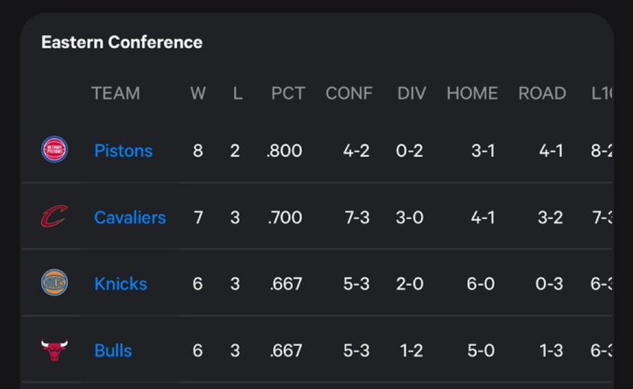This screenshot has width=633, height=389.
Task: Sort standings by the W column header
Action: pyautogui.click(x=197, y=93)
